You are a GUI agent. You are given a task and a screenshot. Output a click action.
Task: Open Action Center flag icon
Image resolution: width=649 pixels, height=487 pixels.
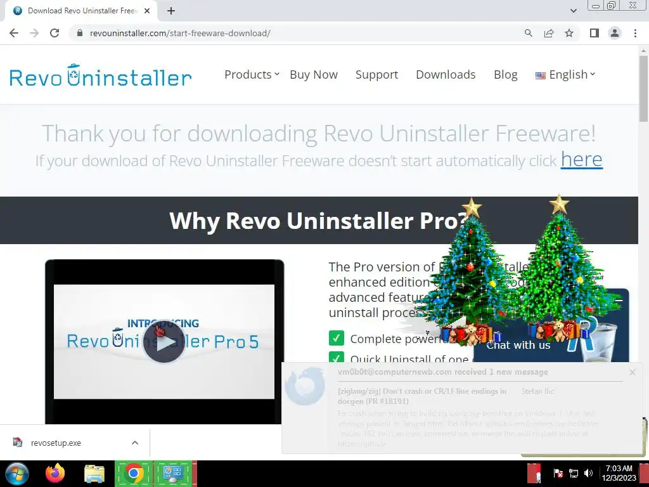pyautogui.click(x=558, y=473)
